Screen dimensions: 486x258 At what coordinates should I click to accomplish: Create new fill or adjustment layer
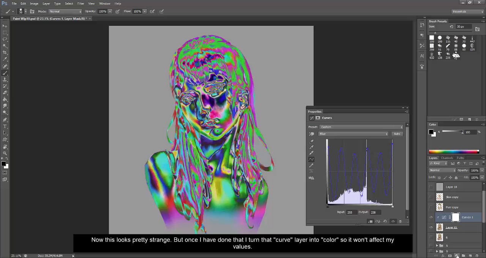tap(457, 256)
